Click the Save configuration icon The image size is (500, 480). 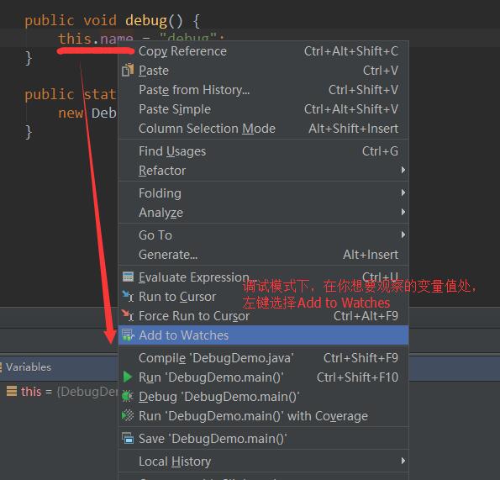128,438
